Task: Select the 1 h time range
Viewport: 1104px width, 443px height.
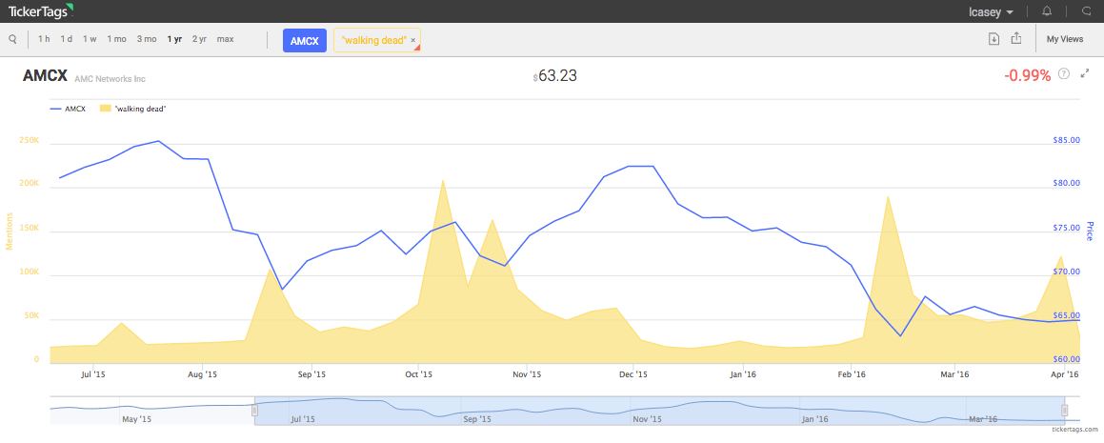Action: pos(44,39)
